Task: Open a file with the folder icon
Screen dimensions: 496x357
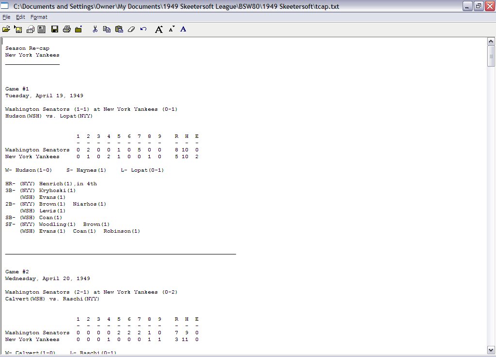Action: tap(6, 30)
